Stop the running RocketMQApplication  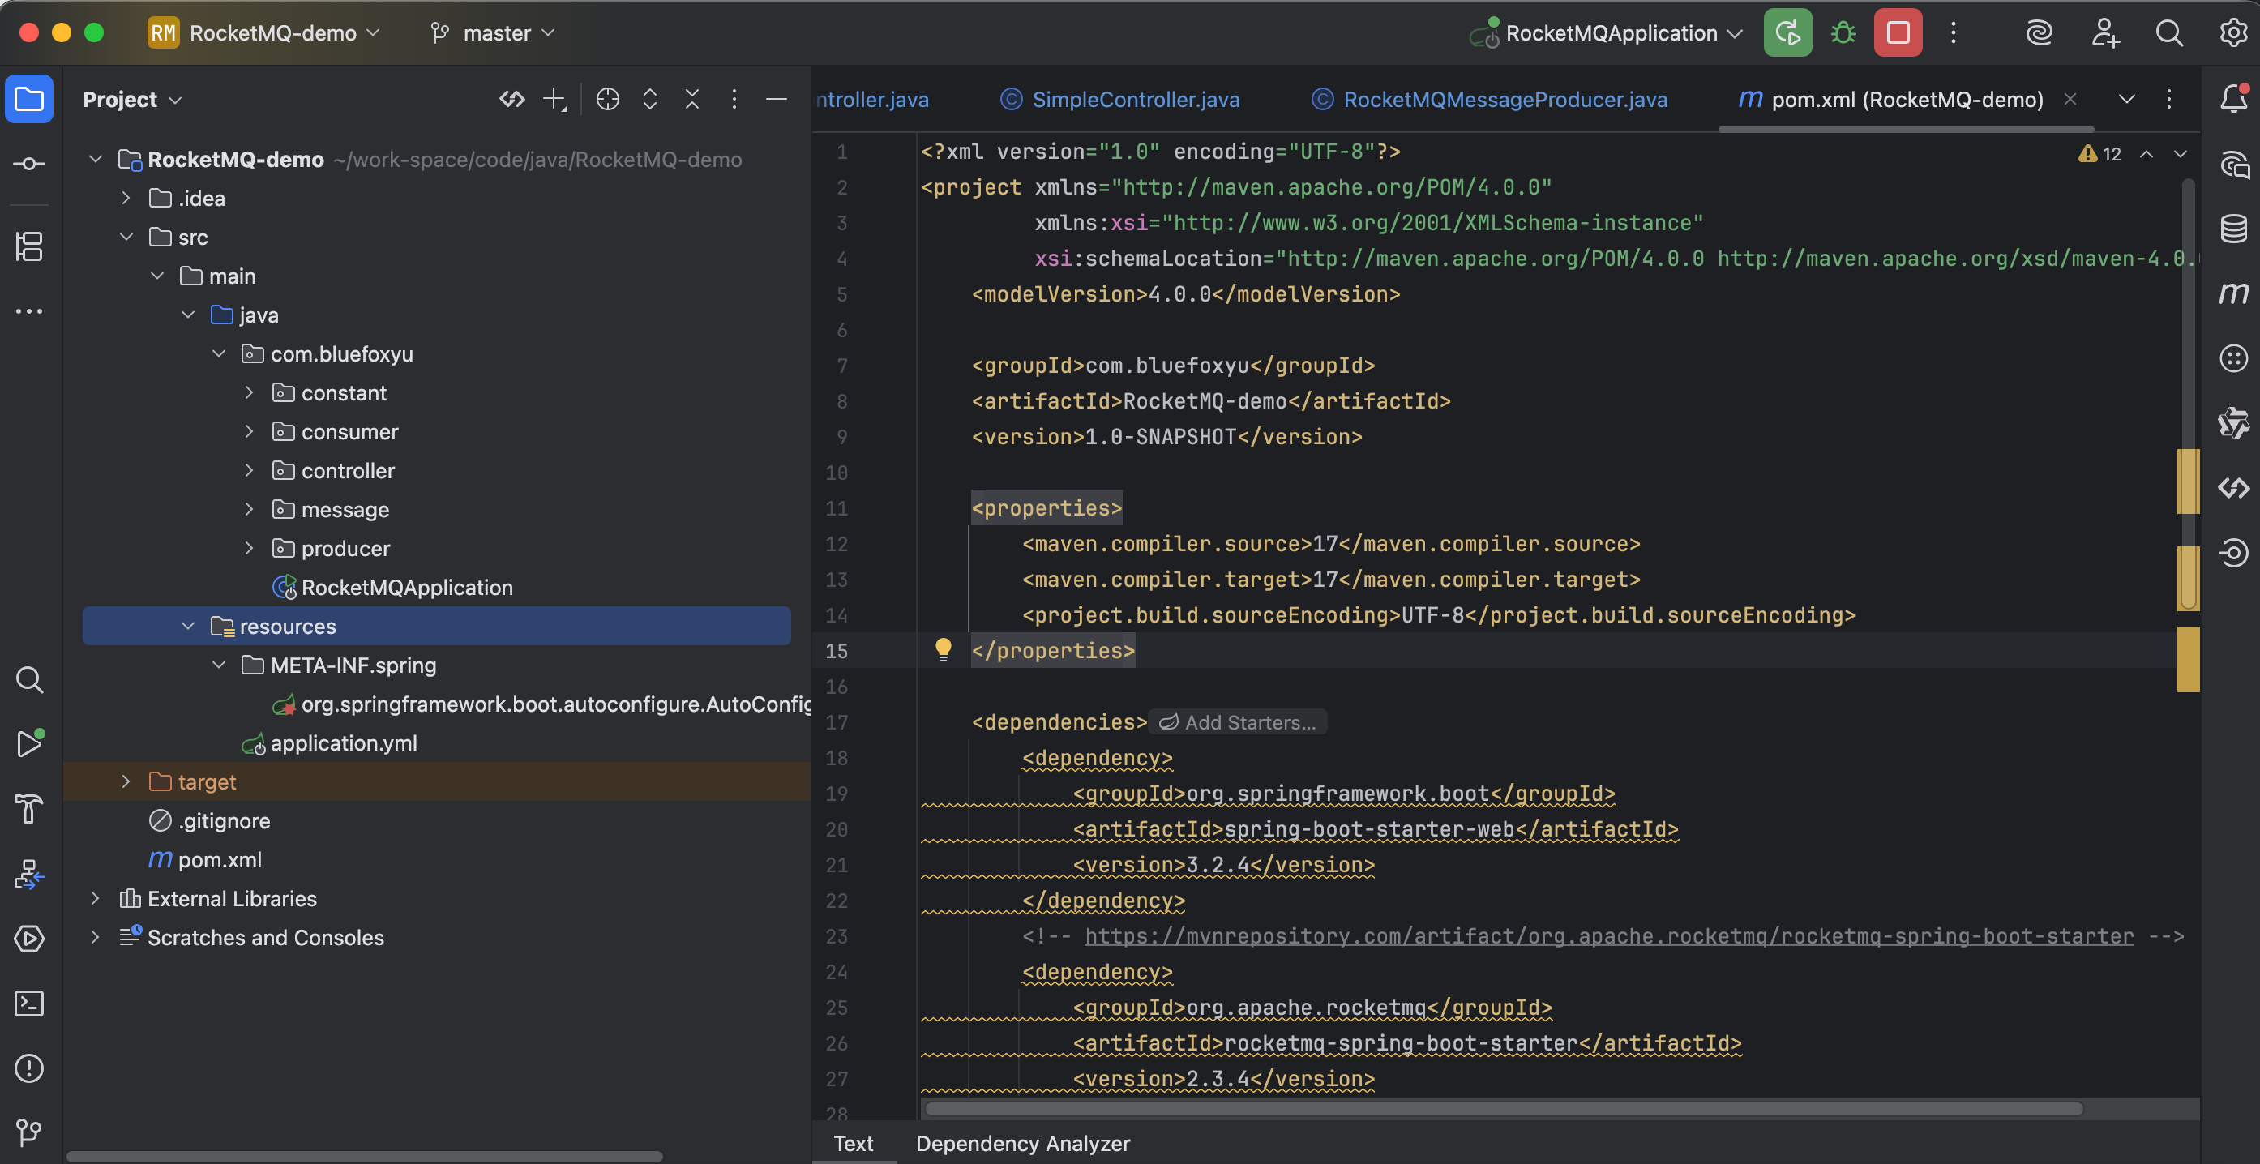(x=1897, y=33)
